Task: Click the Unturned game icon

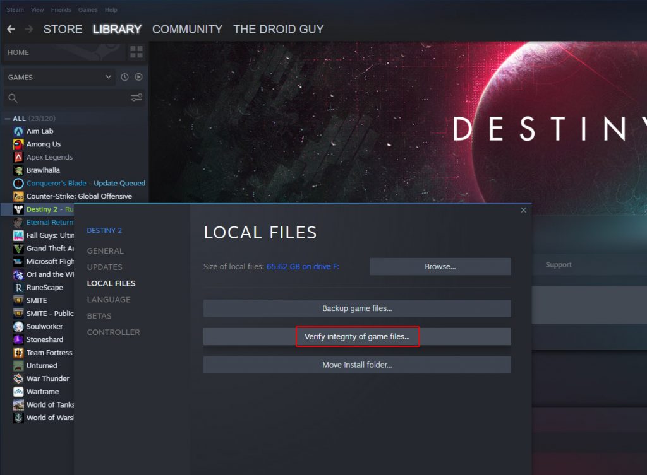Action: 18,366
